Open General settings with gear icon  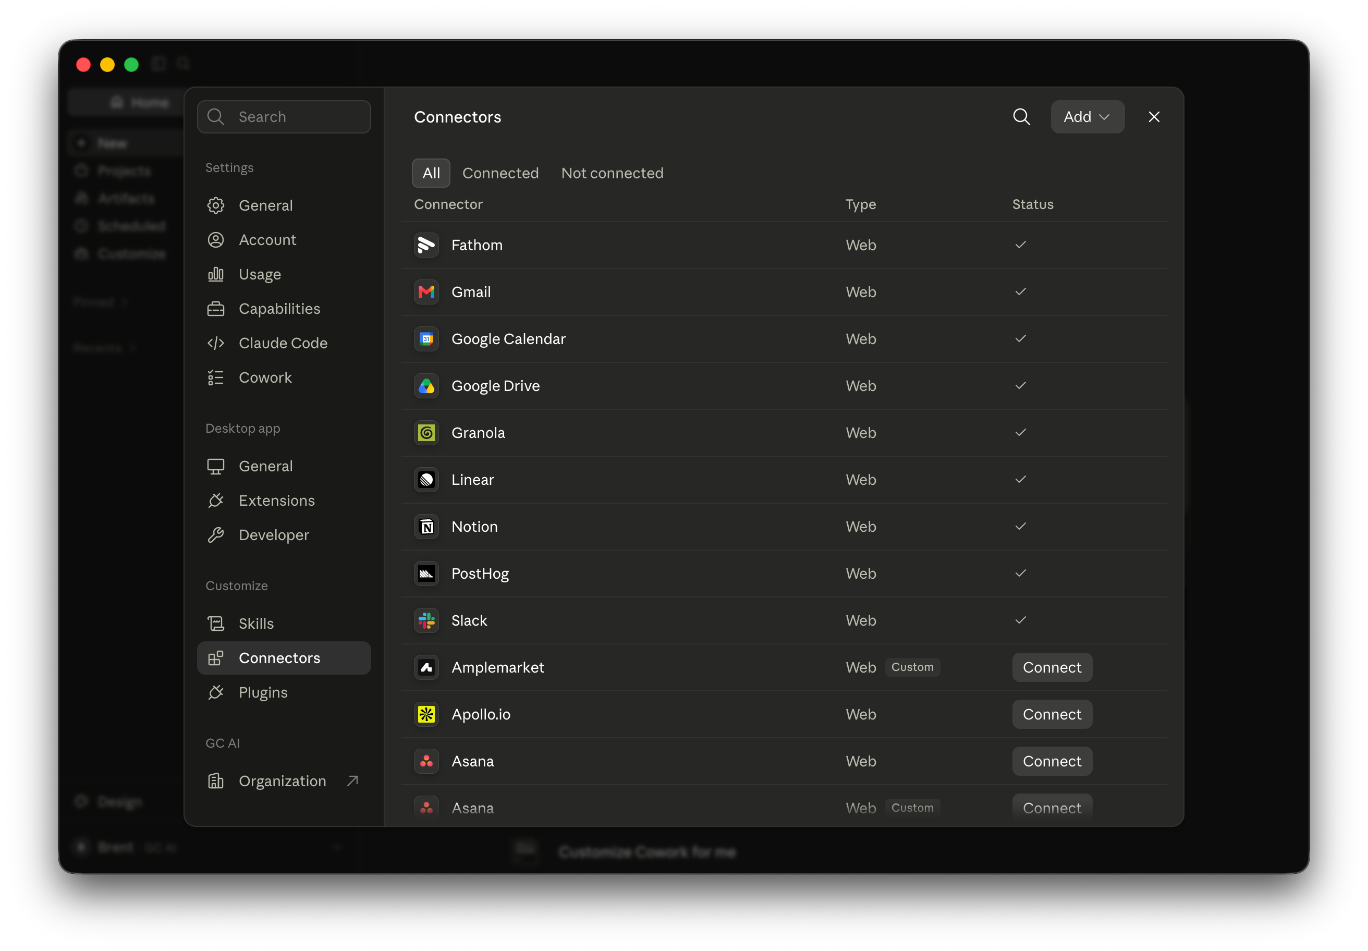click(284, 205)
